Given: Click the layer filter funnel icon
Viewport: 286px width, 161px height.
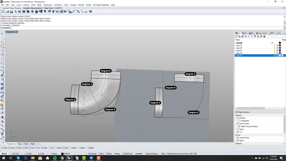Looking at the screenshot, I should click(x=255, y=37).
